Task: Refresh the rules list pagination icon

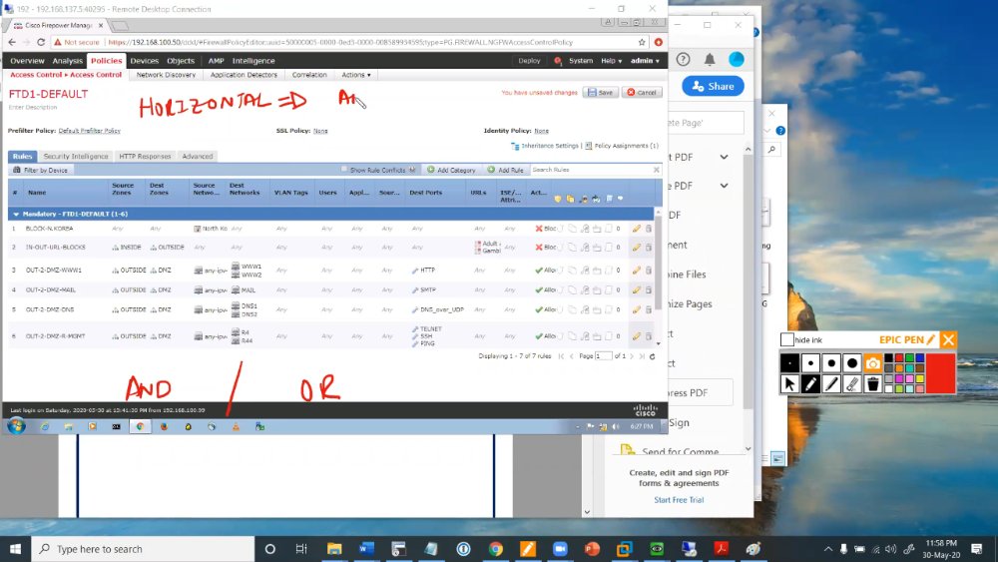Action: [653, 356]
